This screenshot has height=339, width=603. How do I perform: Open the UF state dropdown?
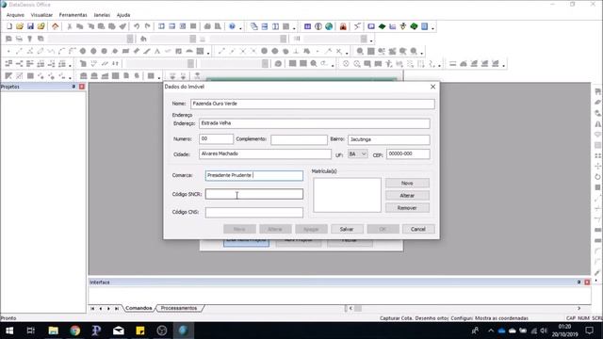click(x=363, y=154)
